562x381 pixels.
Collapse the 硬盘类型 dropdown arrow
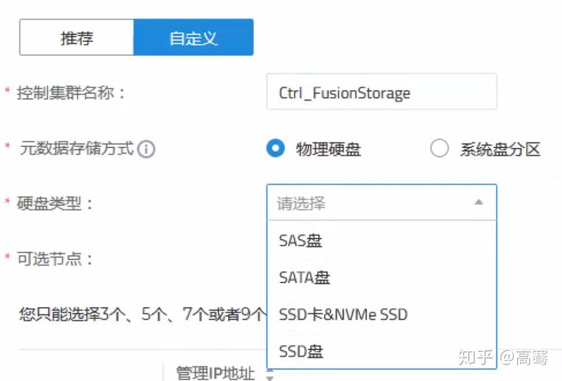479,202
